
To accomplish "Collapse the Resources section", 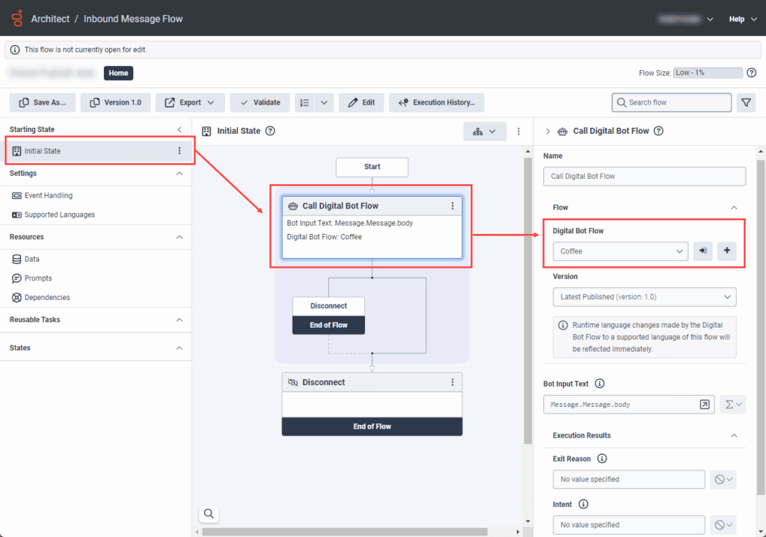I will (179, 236).
